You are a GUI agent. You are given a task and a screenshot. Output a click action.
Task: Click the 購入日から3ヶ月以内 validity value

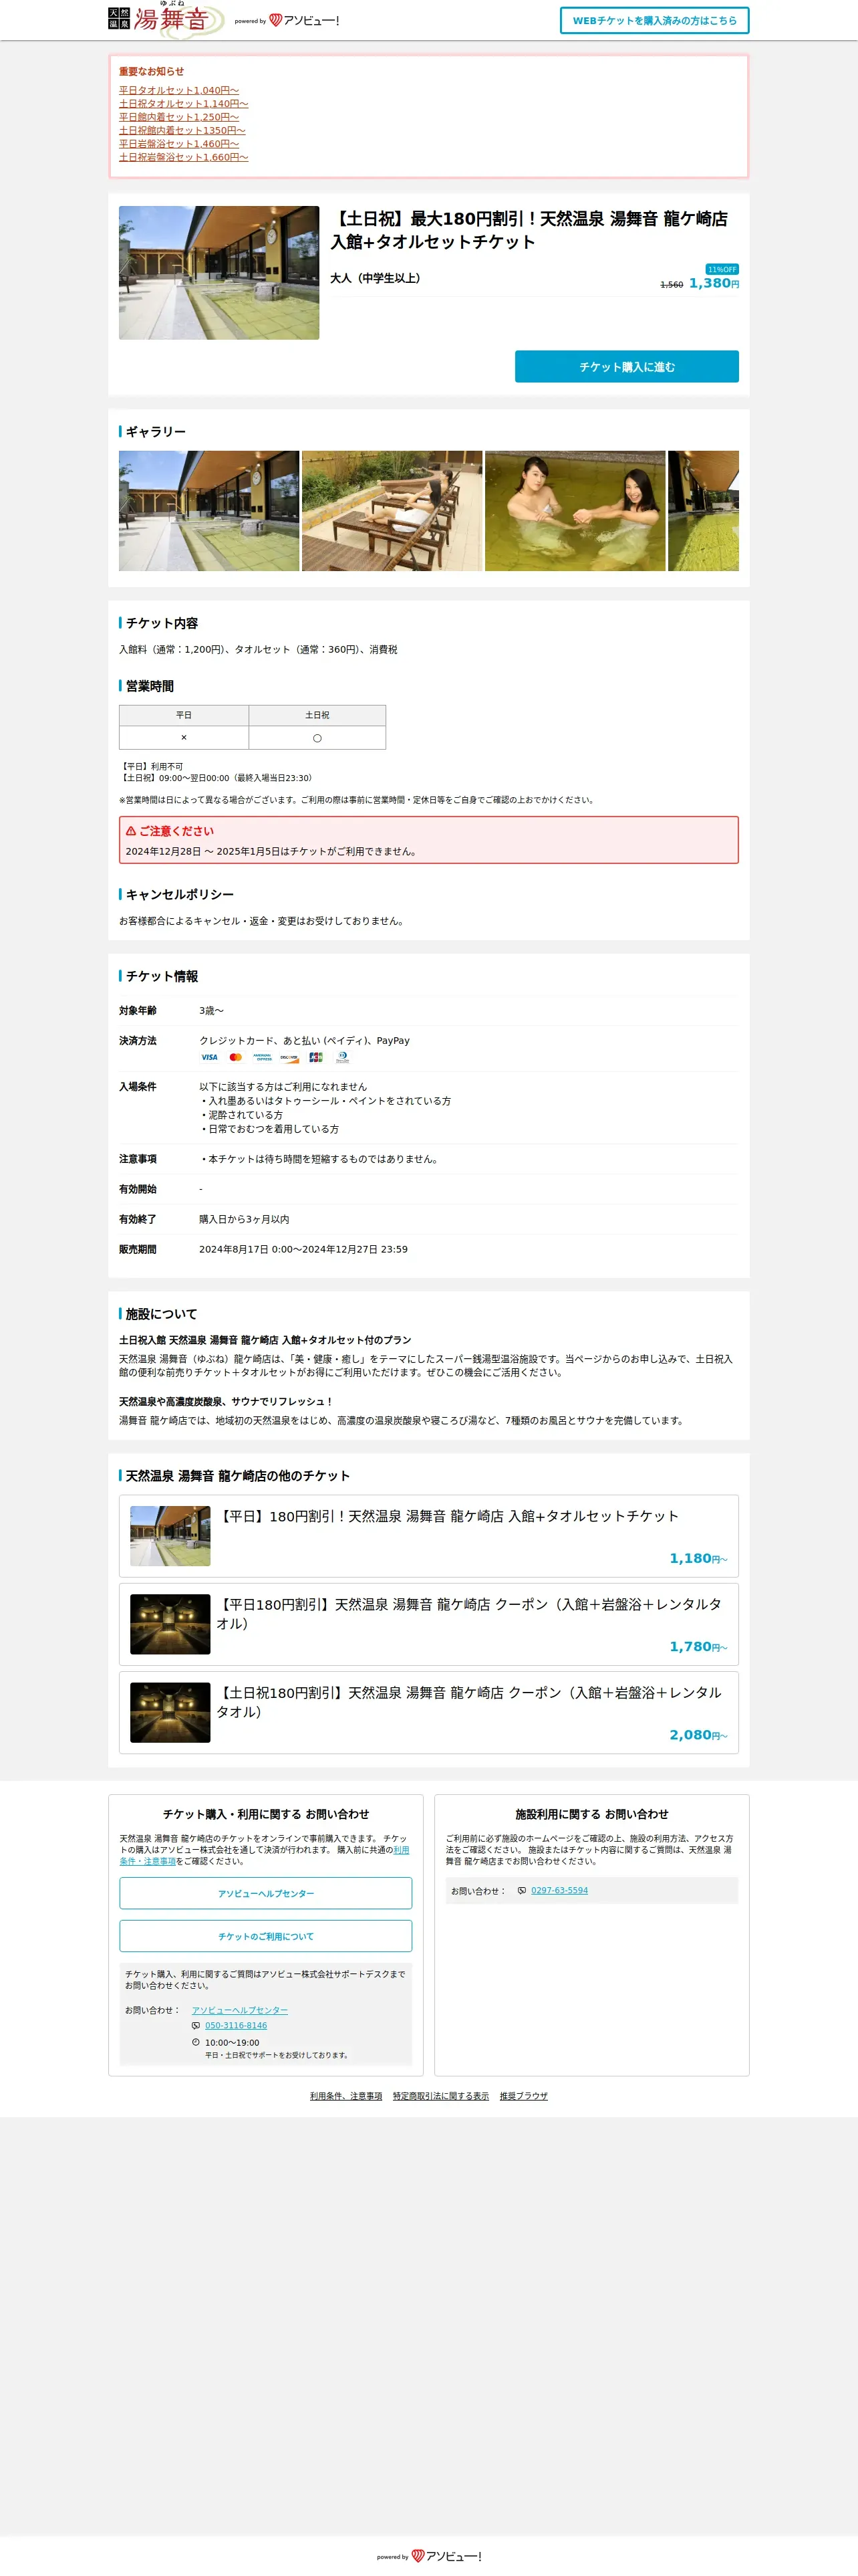click(x=244, y=1219)
